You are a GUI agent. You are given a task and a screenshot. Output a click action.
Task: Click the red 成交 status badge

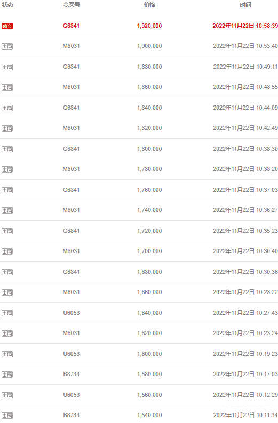tap(7, 26)
